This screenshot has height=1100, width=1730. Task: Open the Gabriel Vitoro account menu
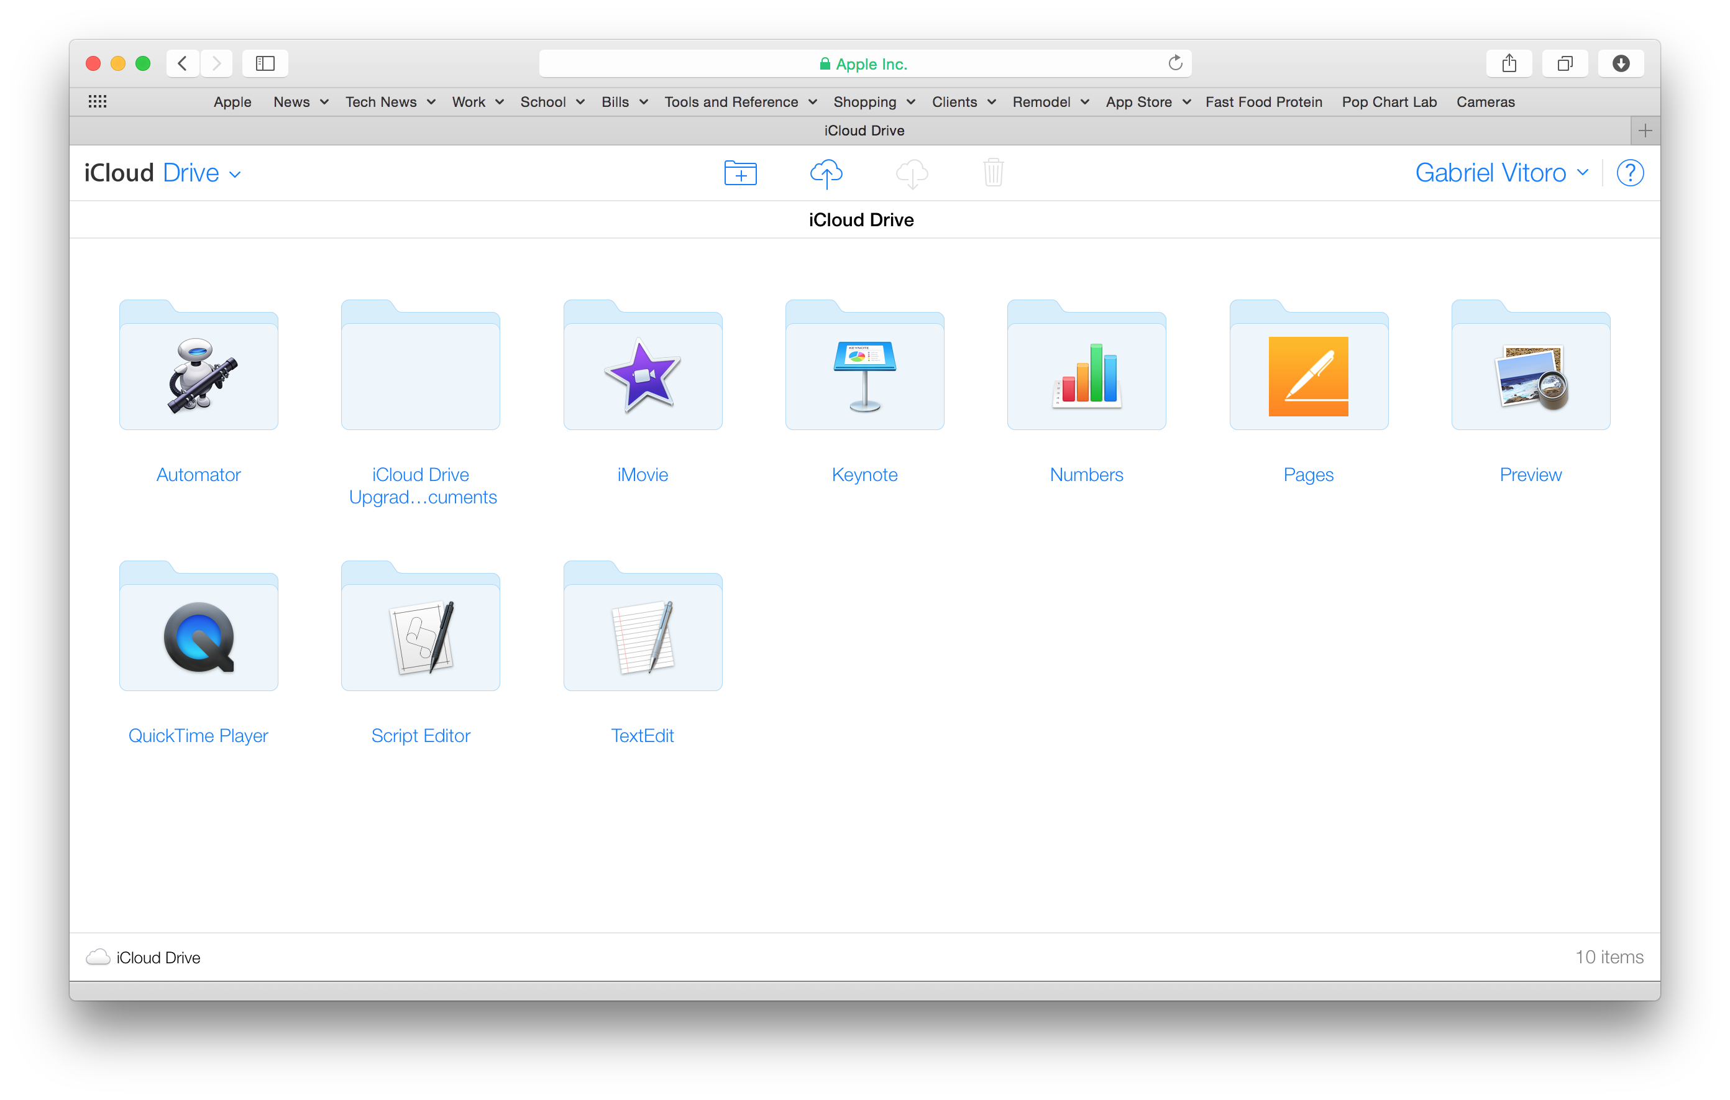(1501, 173)
